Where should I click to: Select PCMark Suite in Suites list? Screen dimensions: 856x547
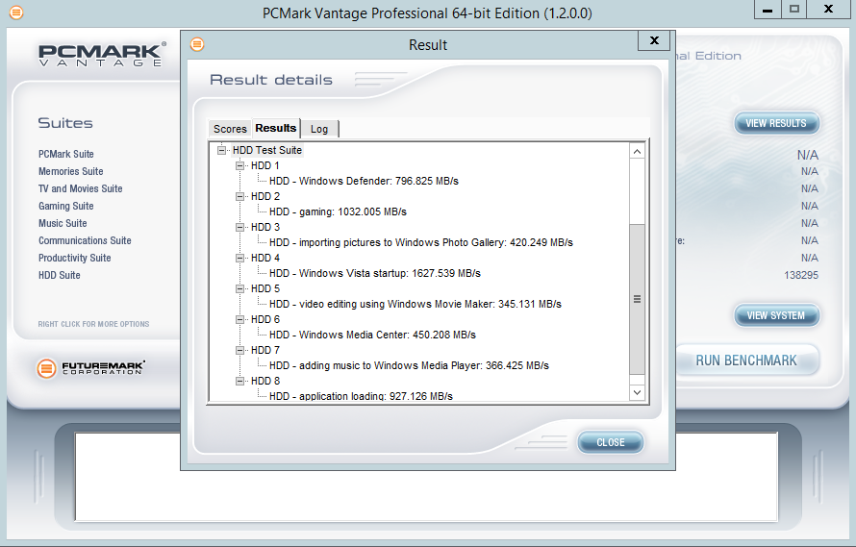[x=66, y=154]
